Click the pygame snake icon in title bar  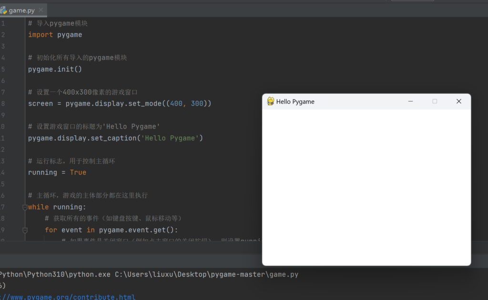pyautogui.click(x=271, y=101)
